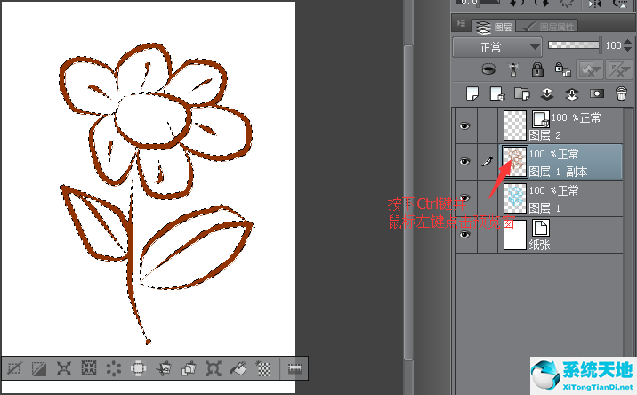Screen dimensions: 637x395
Task: Click the Lock layer padlock icon
Action: coord(537,69)
